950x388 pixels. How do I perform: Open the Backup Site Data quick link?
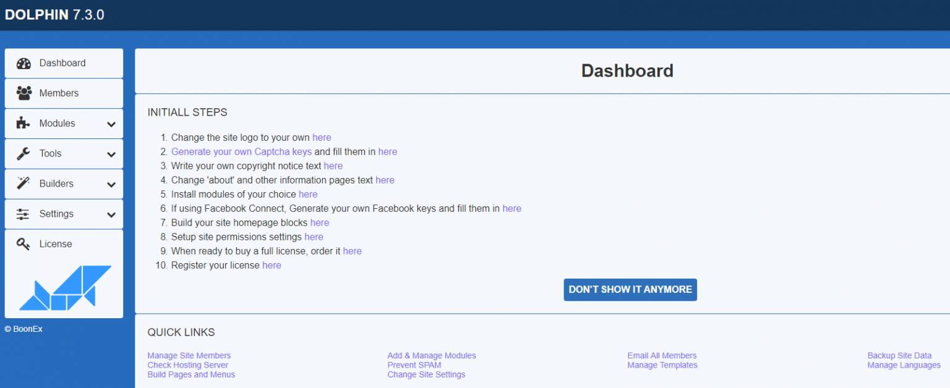click(x=899, y=355)
